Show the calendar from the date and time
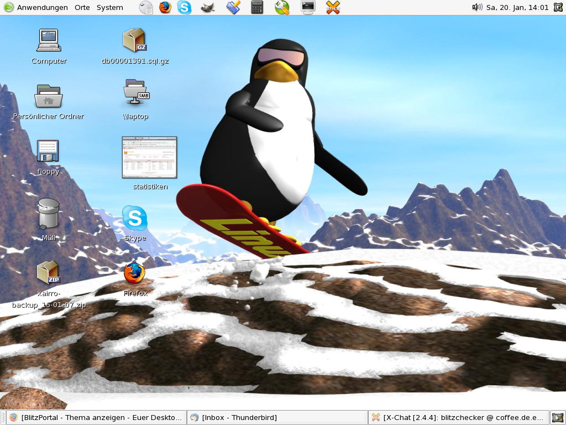The image size is (566, 425). pos(517,7)
